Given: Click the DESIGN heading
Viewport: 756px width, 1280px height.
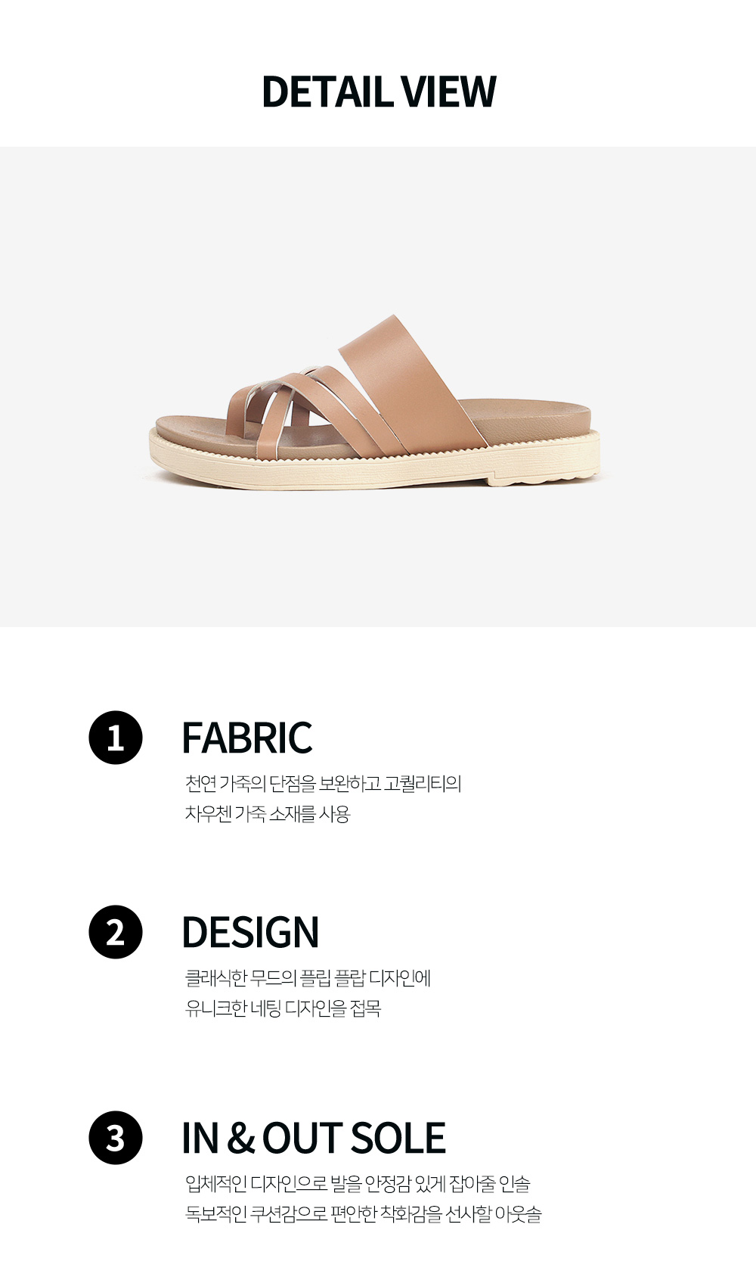Looking at the screenshot, I should (x=250, y=932).
